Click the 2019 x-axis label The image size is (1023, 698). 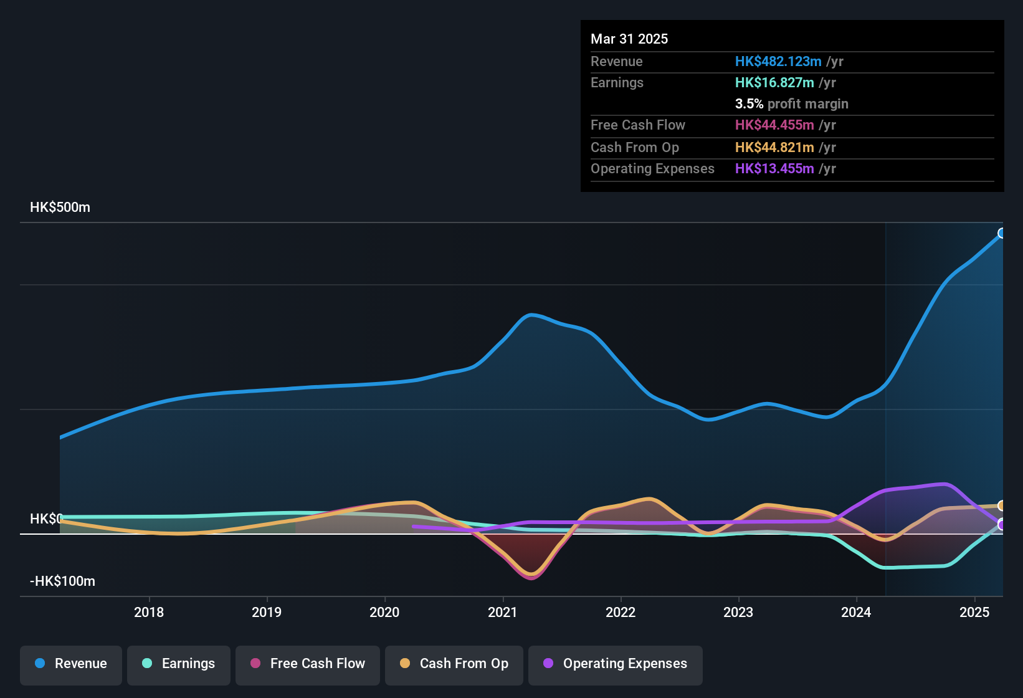267,612
